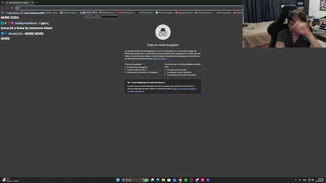Open Microsoft Teams from the taskbar
The image size is (326, 183).
pos(208,180)
